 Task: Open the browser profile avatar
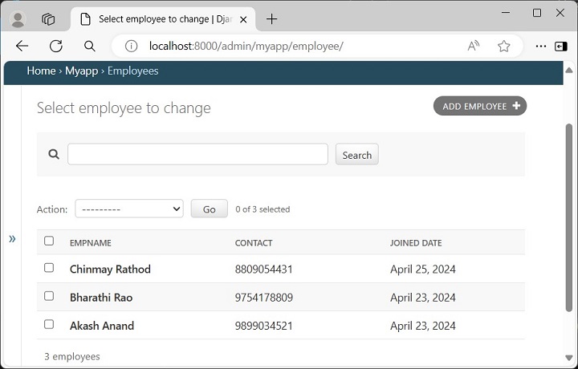pos(18,18)
